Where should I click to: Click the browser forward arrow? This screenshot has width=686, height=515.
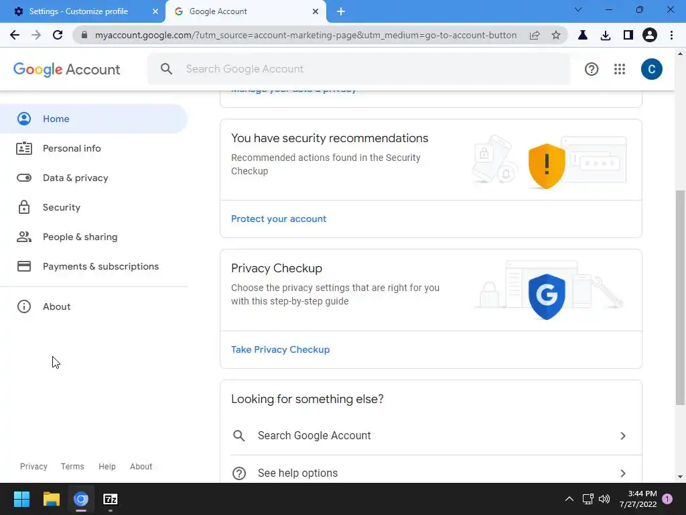tap(36, 35)
